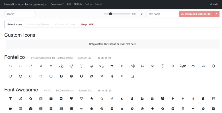
Task: Select the devil face emoticon icon
Action: coord(71,66)
